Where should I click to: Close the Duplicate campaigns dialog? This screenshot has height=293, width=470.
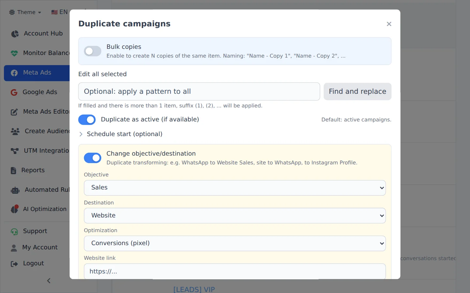point(389,24)
